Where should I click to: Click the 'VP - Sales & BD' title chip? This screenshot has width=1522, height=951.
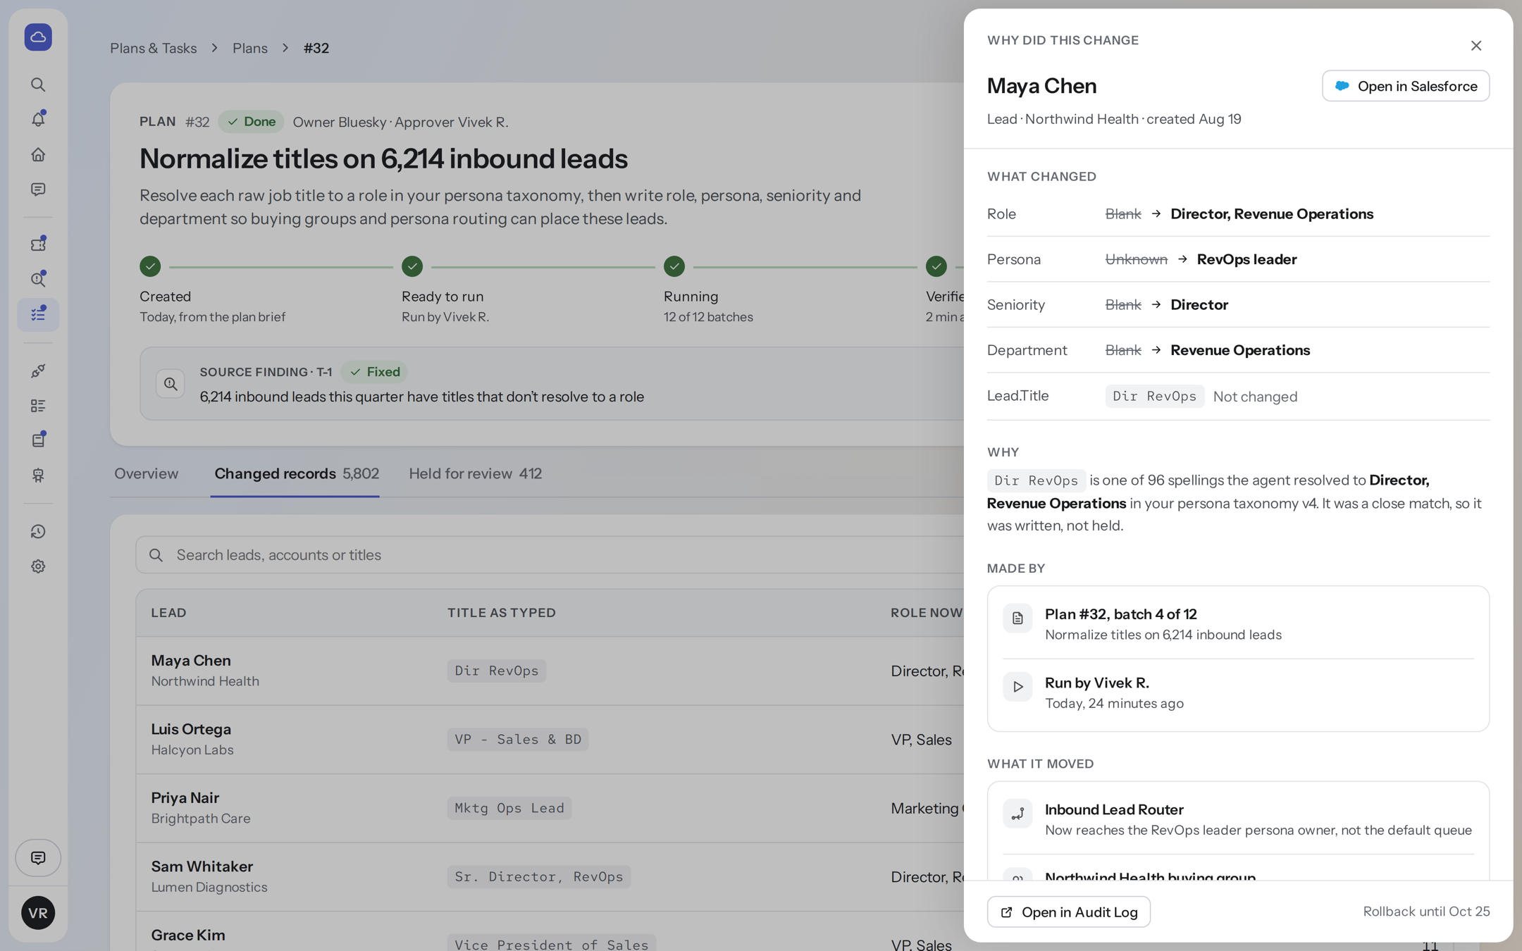518,740
